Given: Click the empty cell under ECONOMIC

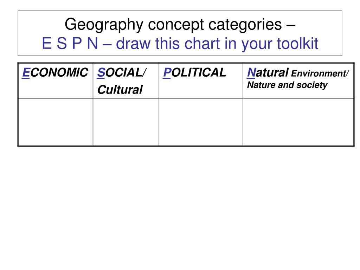Looking at the screenshot, I should pyautogui.click(x=56, y=122).
